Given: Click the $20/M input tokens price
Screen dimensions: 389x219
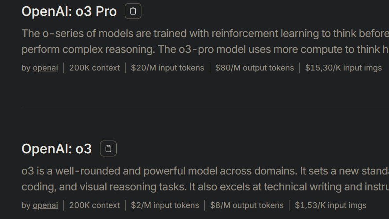Looking at the screenshot, I should (x=167, y=68).
